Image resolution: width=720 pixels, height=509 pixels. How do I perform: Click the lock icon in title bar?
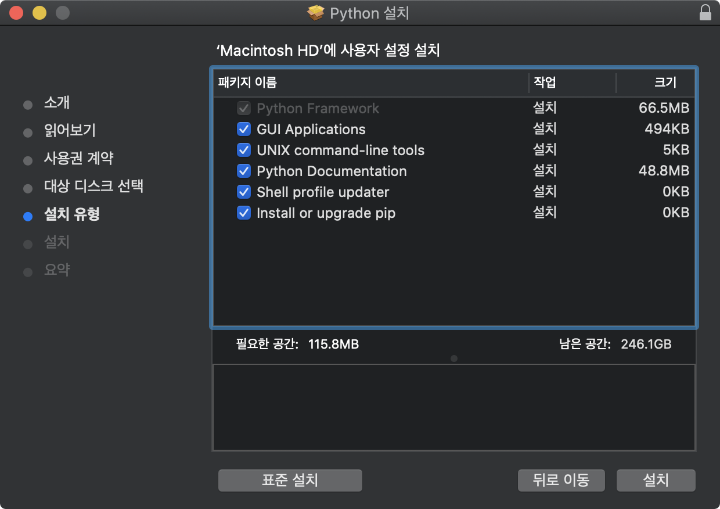click(705, 13)
